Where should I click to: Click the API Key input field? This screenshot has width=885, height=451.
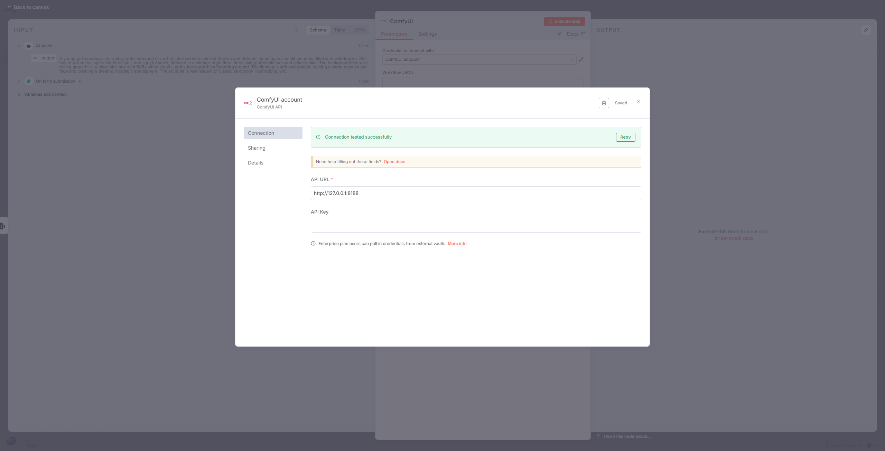tap(476, 226)
